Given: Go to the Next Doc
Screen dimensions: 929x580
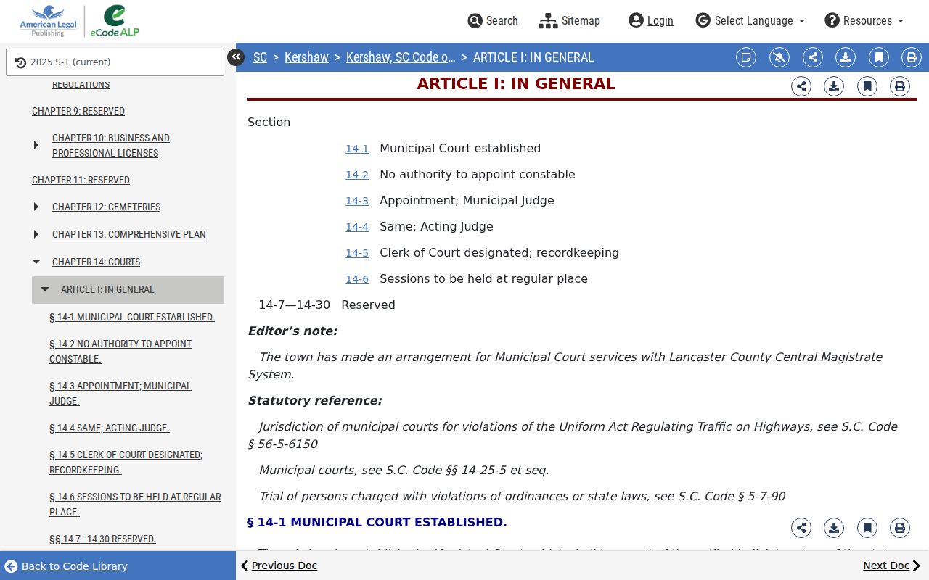Looking at the screenshot, I should click(892, 565).
